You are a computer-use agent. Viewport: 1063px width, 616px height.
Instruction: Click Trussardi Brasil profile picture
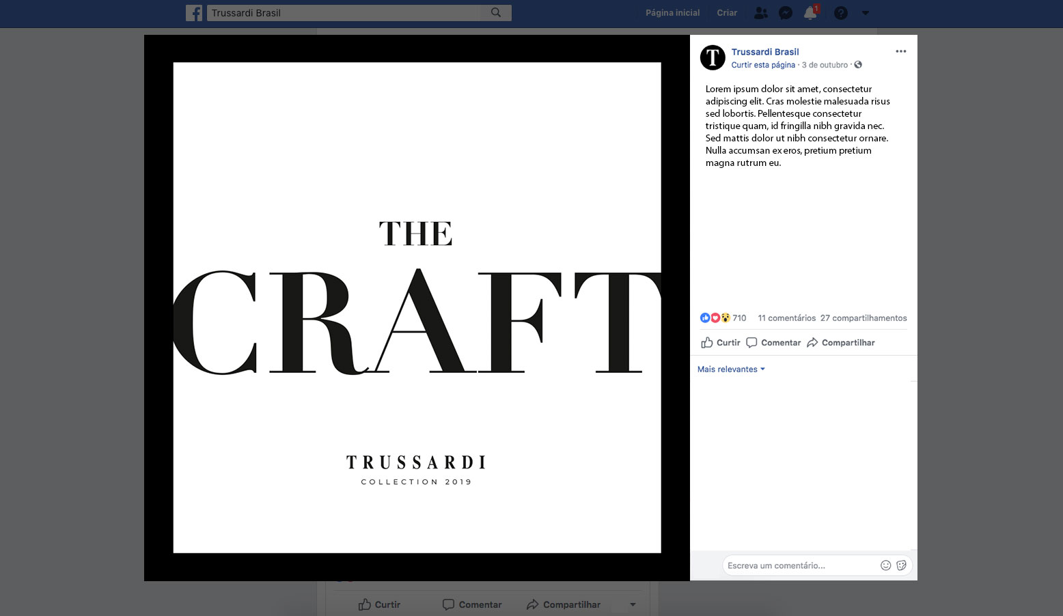click(713, 57)
